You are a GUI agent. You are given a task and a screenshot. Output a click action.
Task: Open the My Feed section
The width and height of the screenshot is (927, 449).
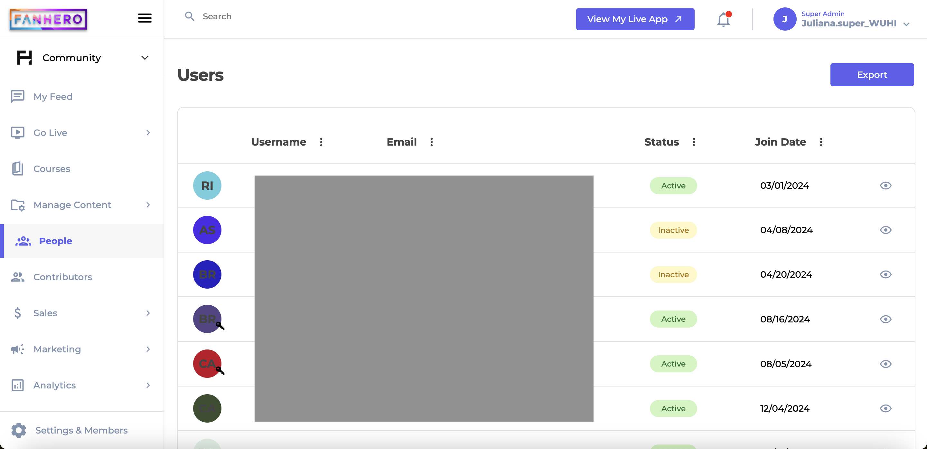pos(52,96)
